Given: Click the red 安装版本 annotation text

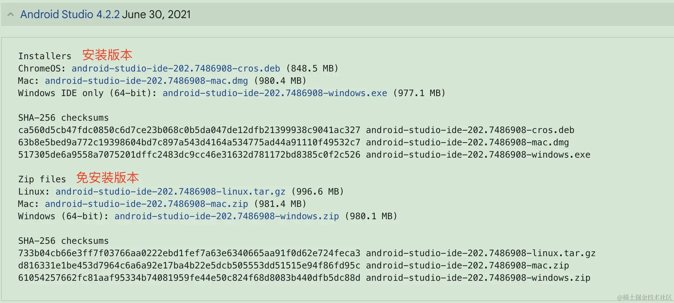Looking at the screenshot, I should pos(107,54).
